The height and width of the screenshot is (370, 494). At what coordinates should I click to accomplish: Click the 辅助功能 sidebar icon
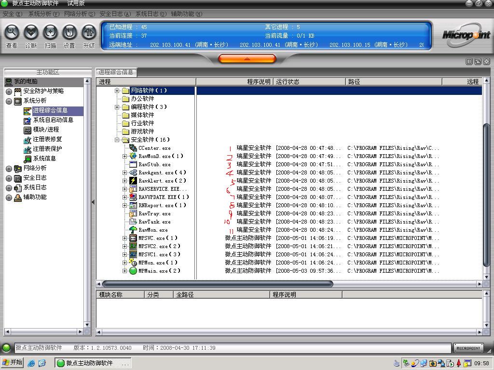click(18, 197)
